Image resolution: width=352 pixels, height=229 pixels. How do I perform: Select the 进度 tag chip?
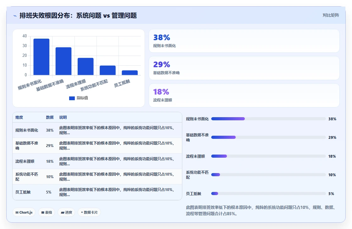66,212
